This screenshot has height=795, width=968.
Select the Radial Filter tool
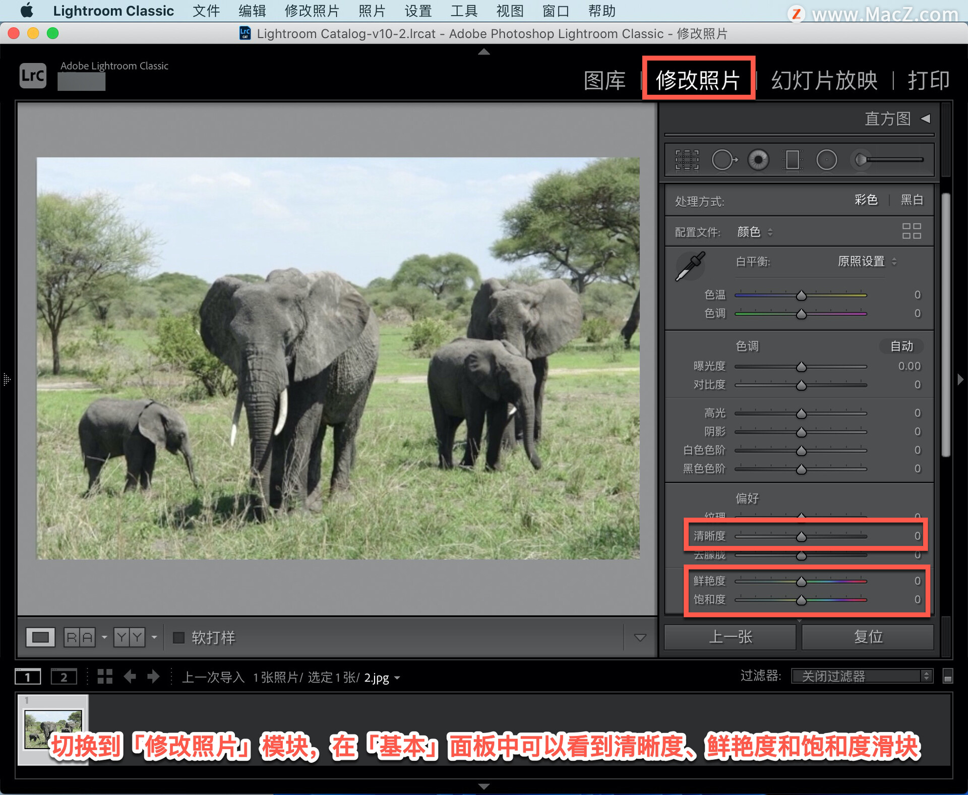click(826, 160)
